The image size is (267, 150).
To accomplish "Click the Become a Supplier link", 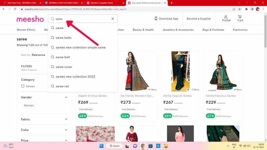I will [x=199, y=18].
